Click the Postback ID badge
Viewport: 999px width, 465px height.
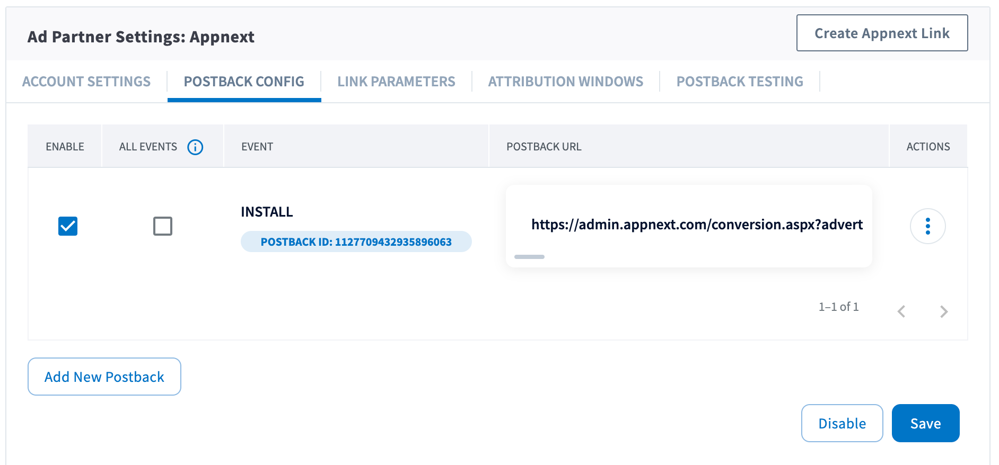point(356,242)
